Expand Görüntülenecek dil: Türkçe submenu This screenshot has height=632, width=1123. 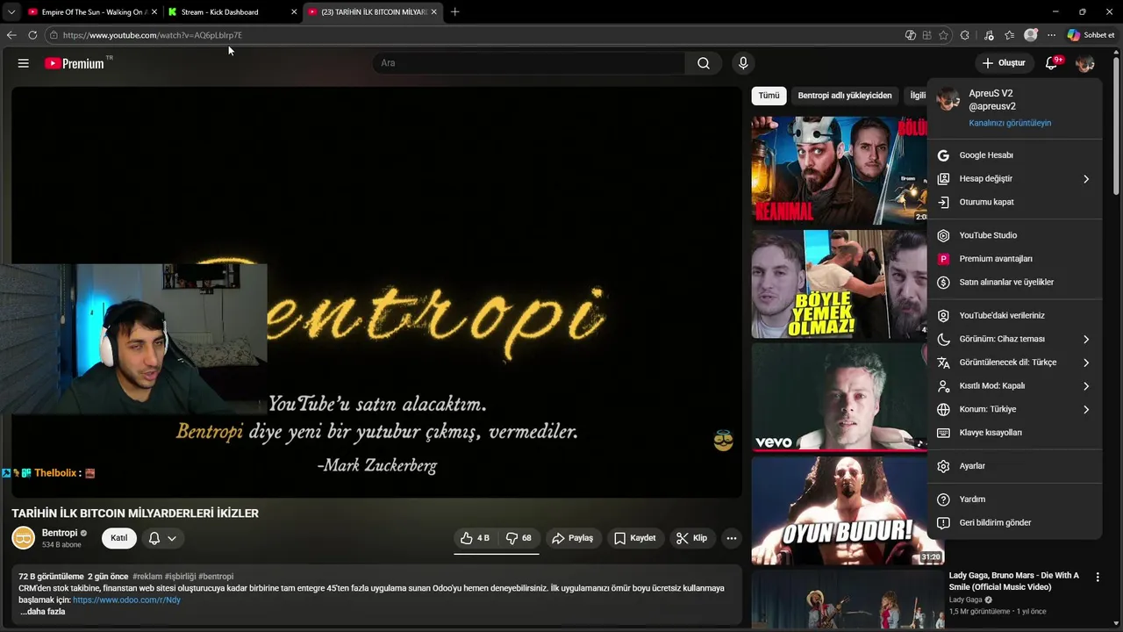click(1014, 363)
